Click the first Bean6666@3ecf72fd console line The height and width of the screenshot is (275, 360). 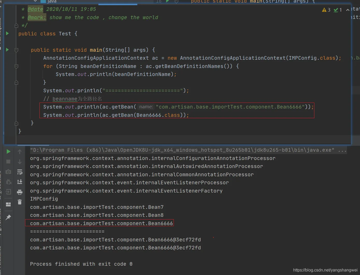(116, 240)
